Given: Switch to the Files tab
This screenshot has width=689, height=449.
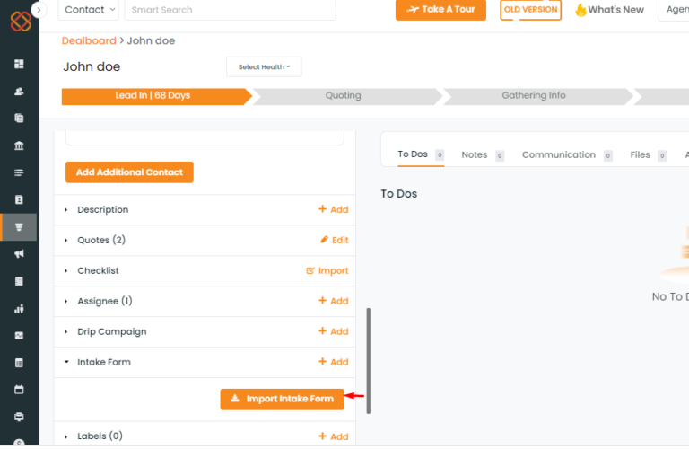Looking at the screenshot, I should tap(648, 154).
